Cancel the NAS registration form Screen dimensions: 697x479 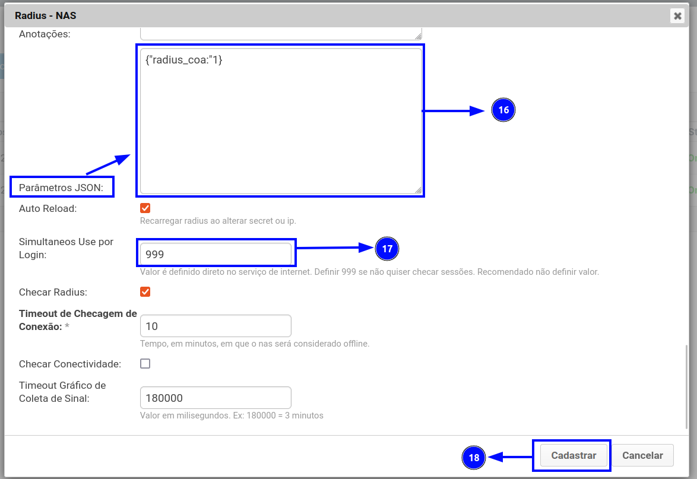pyautogui.click(x=642, y=456)
